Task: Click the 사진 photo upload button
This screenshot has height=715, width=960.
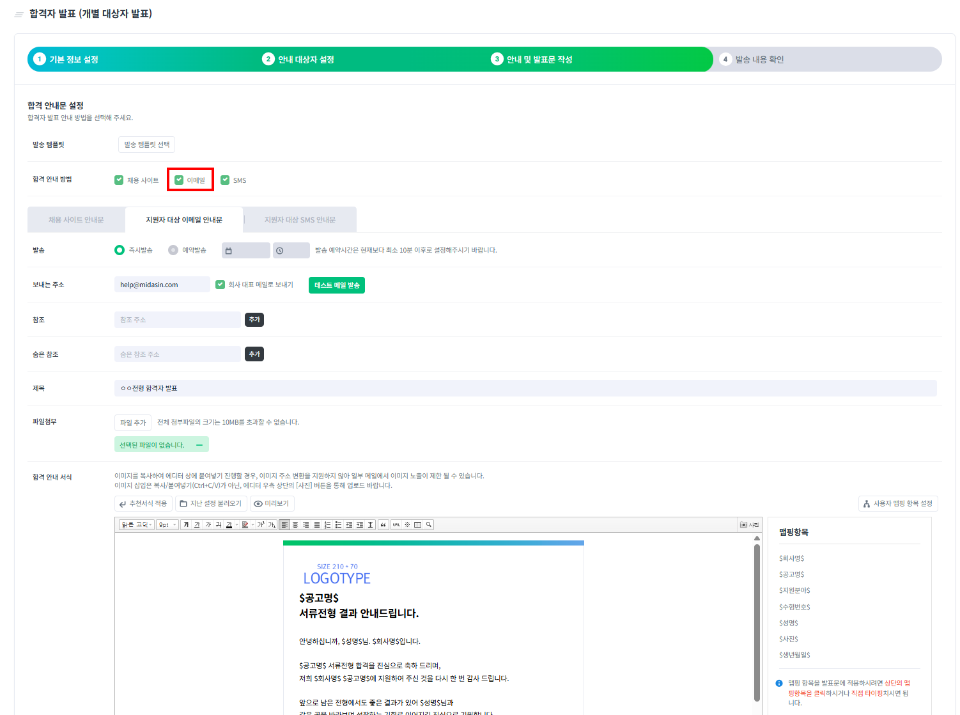Action: pos(749,524)
